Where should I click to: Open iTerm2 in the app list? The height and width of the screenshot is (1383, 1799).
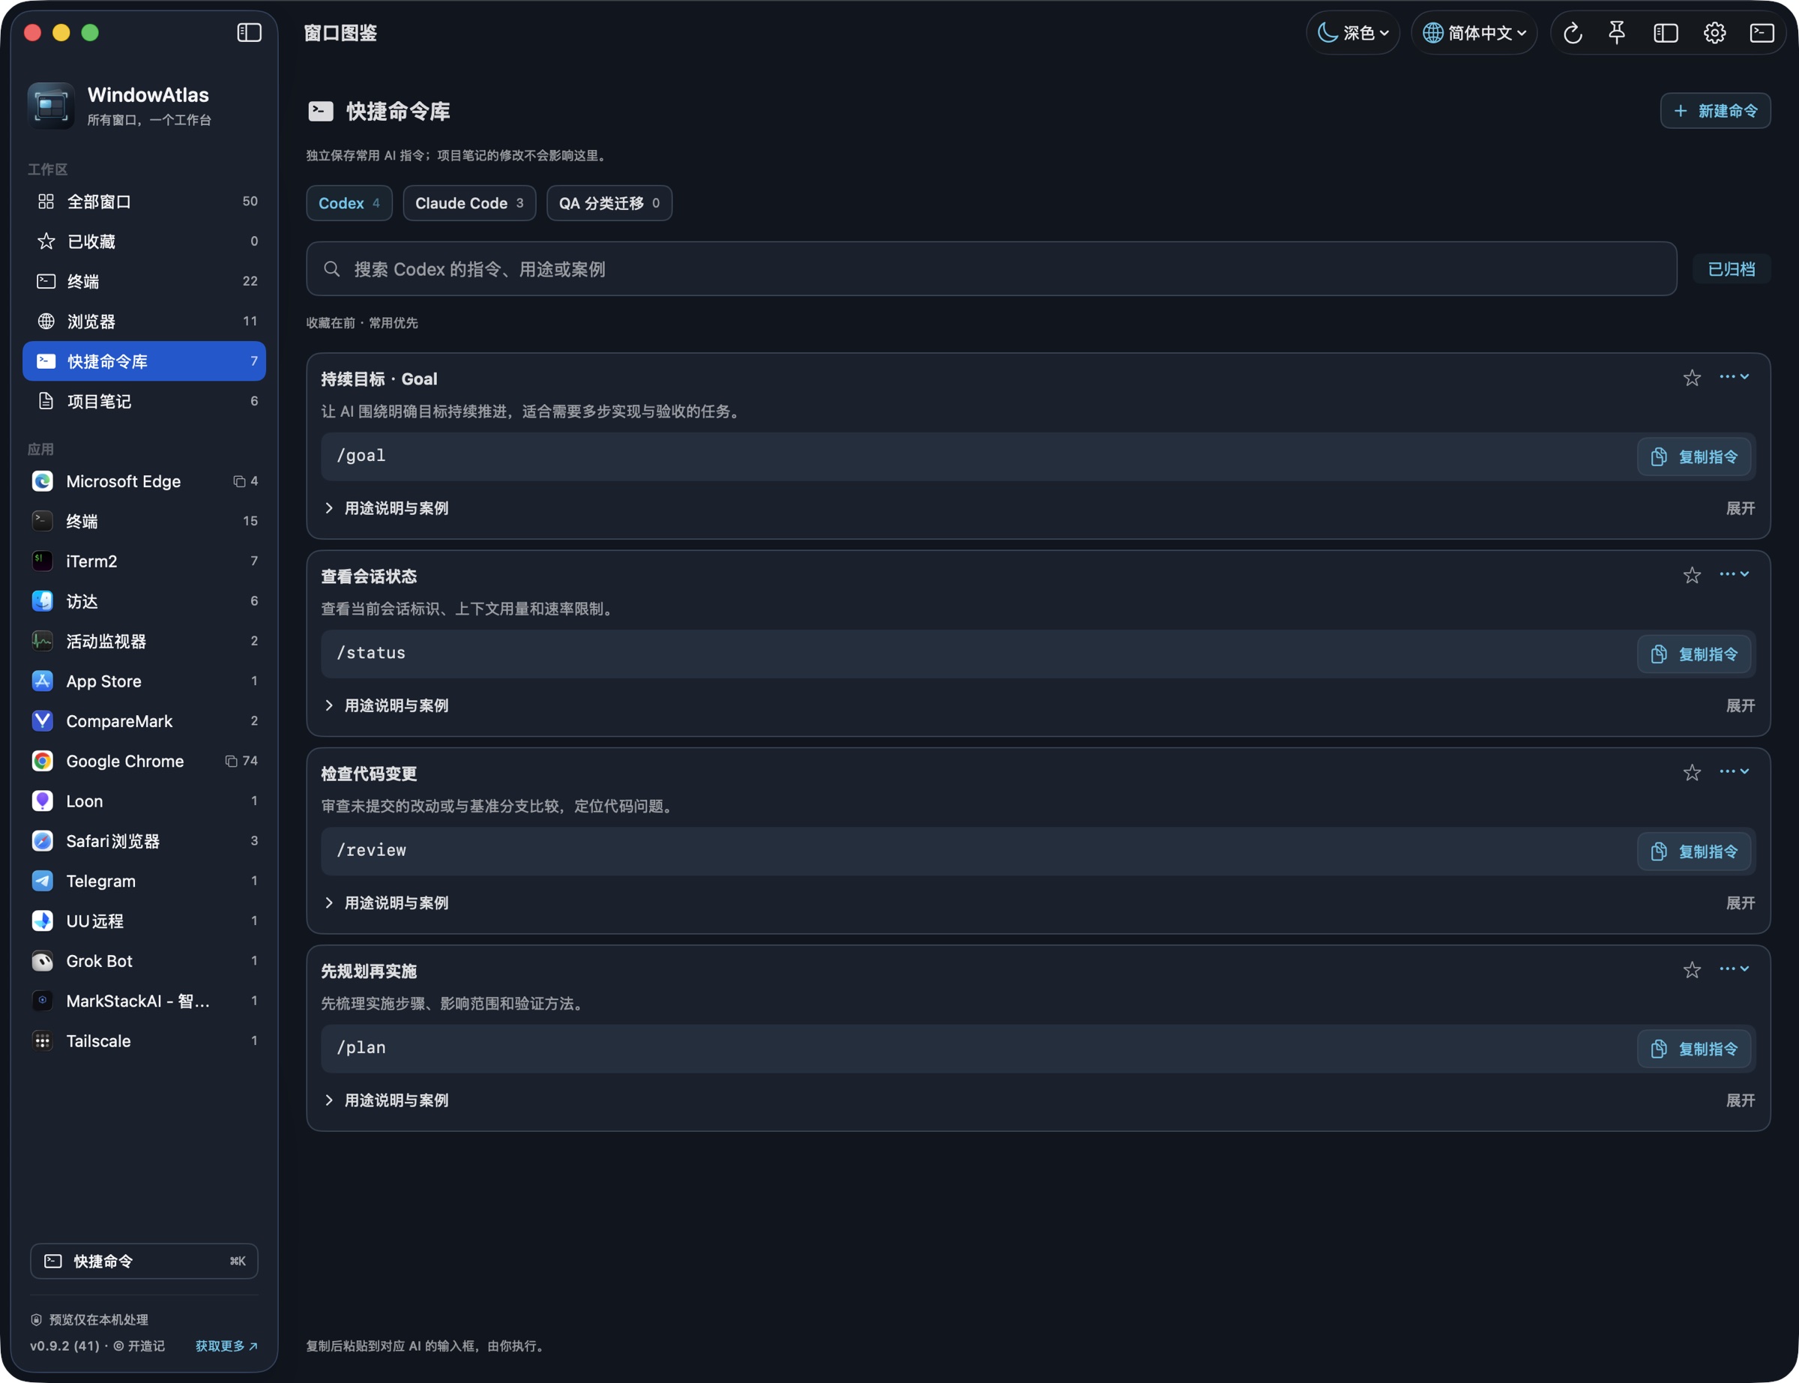click(144, 561)
